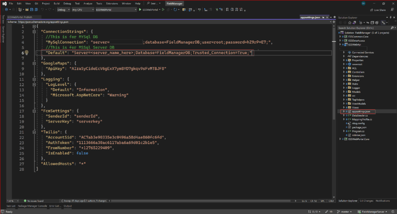The image size is (397, 214).
Task: Toggle pin on appsettings.json tab
Action: (323, 17)
